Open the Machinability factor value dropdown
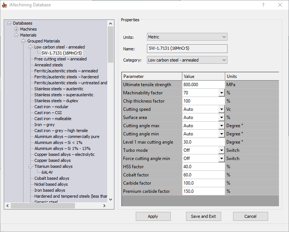 tap(222, 93)
